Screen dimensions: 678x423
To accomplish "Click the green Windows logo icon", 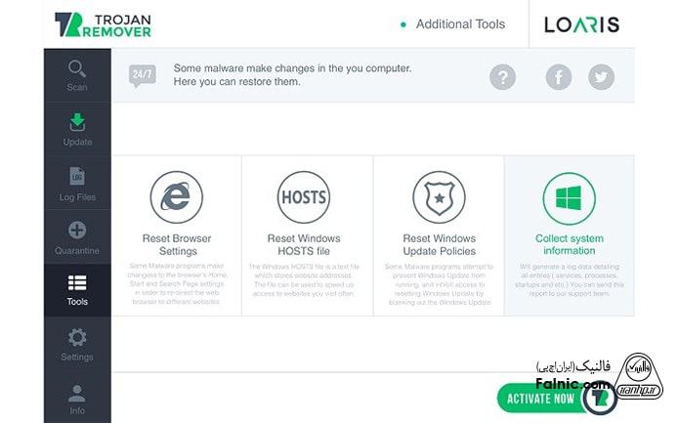I will click(x=569, y=198).
